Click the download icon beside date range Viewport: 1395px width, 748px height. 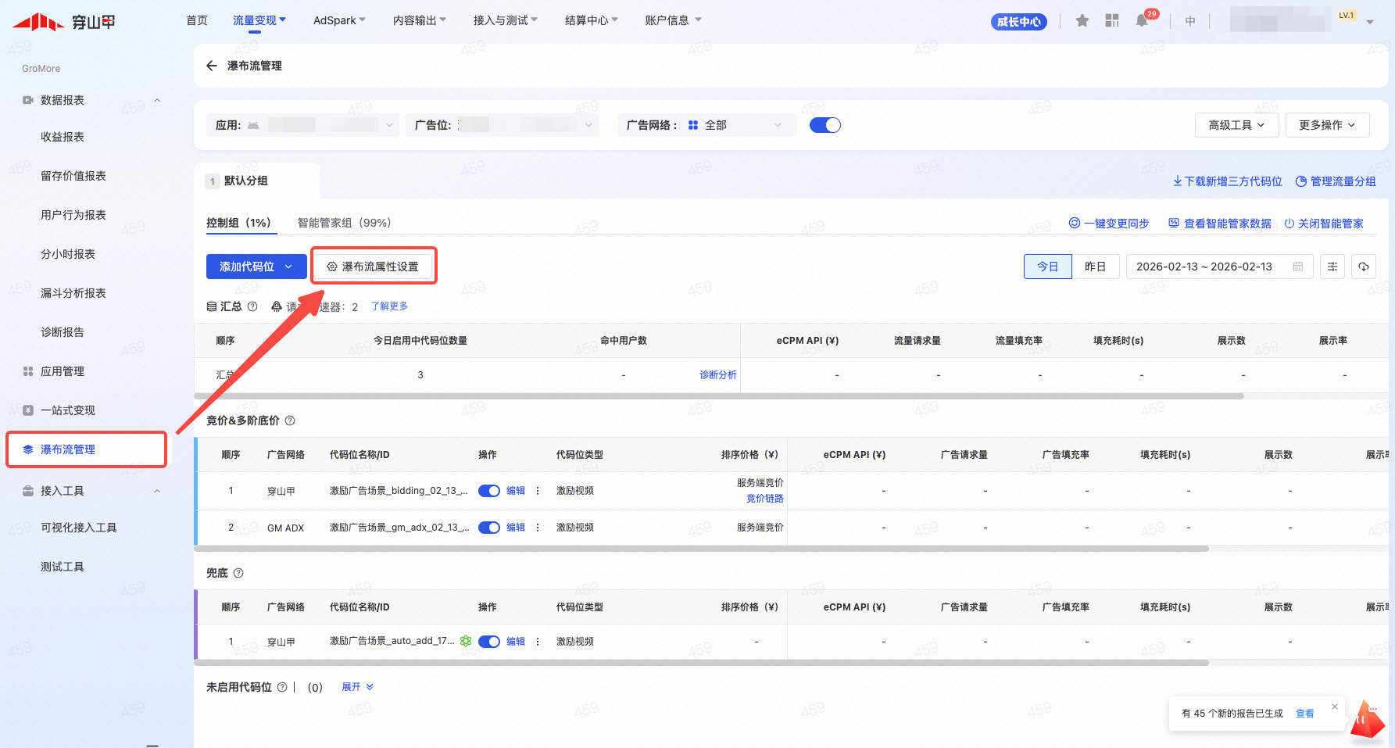1364,267
